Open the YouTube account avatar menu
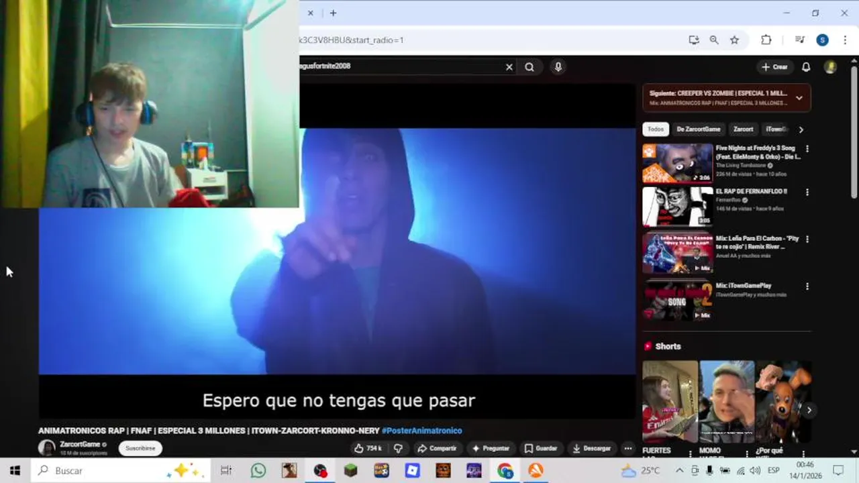Image resolution: width=859 pixels, height=483 pixels. [x=830, y=67]
